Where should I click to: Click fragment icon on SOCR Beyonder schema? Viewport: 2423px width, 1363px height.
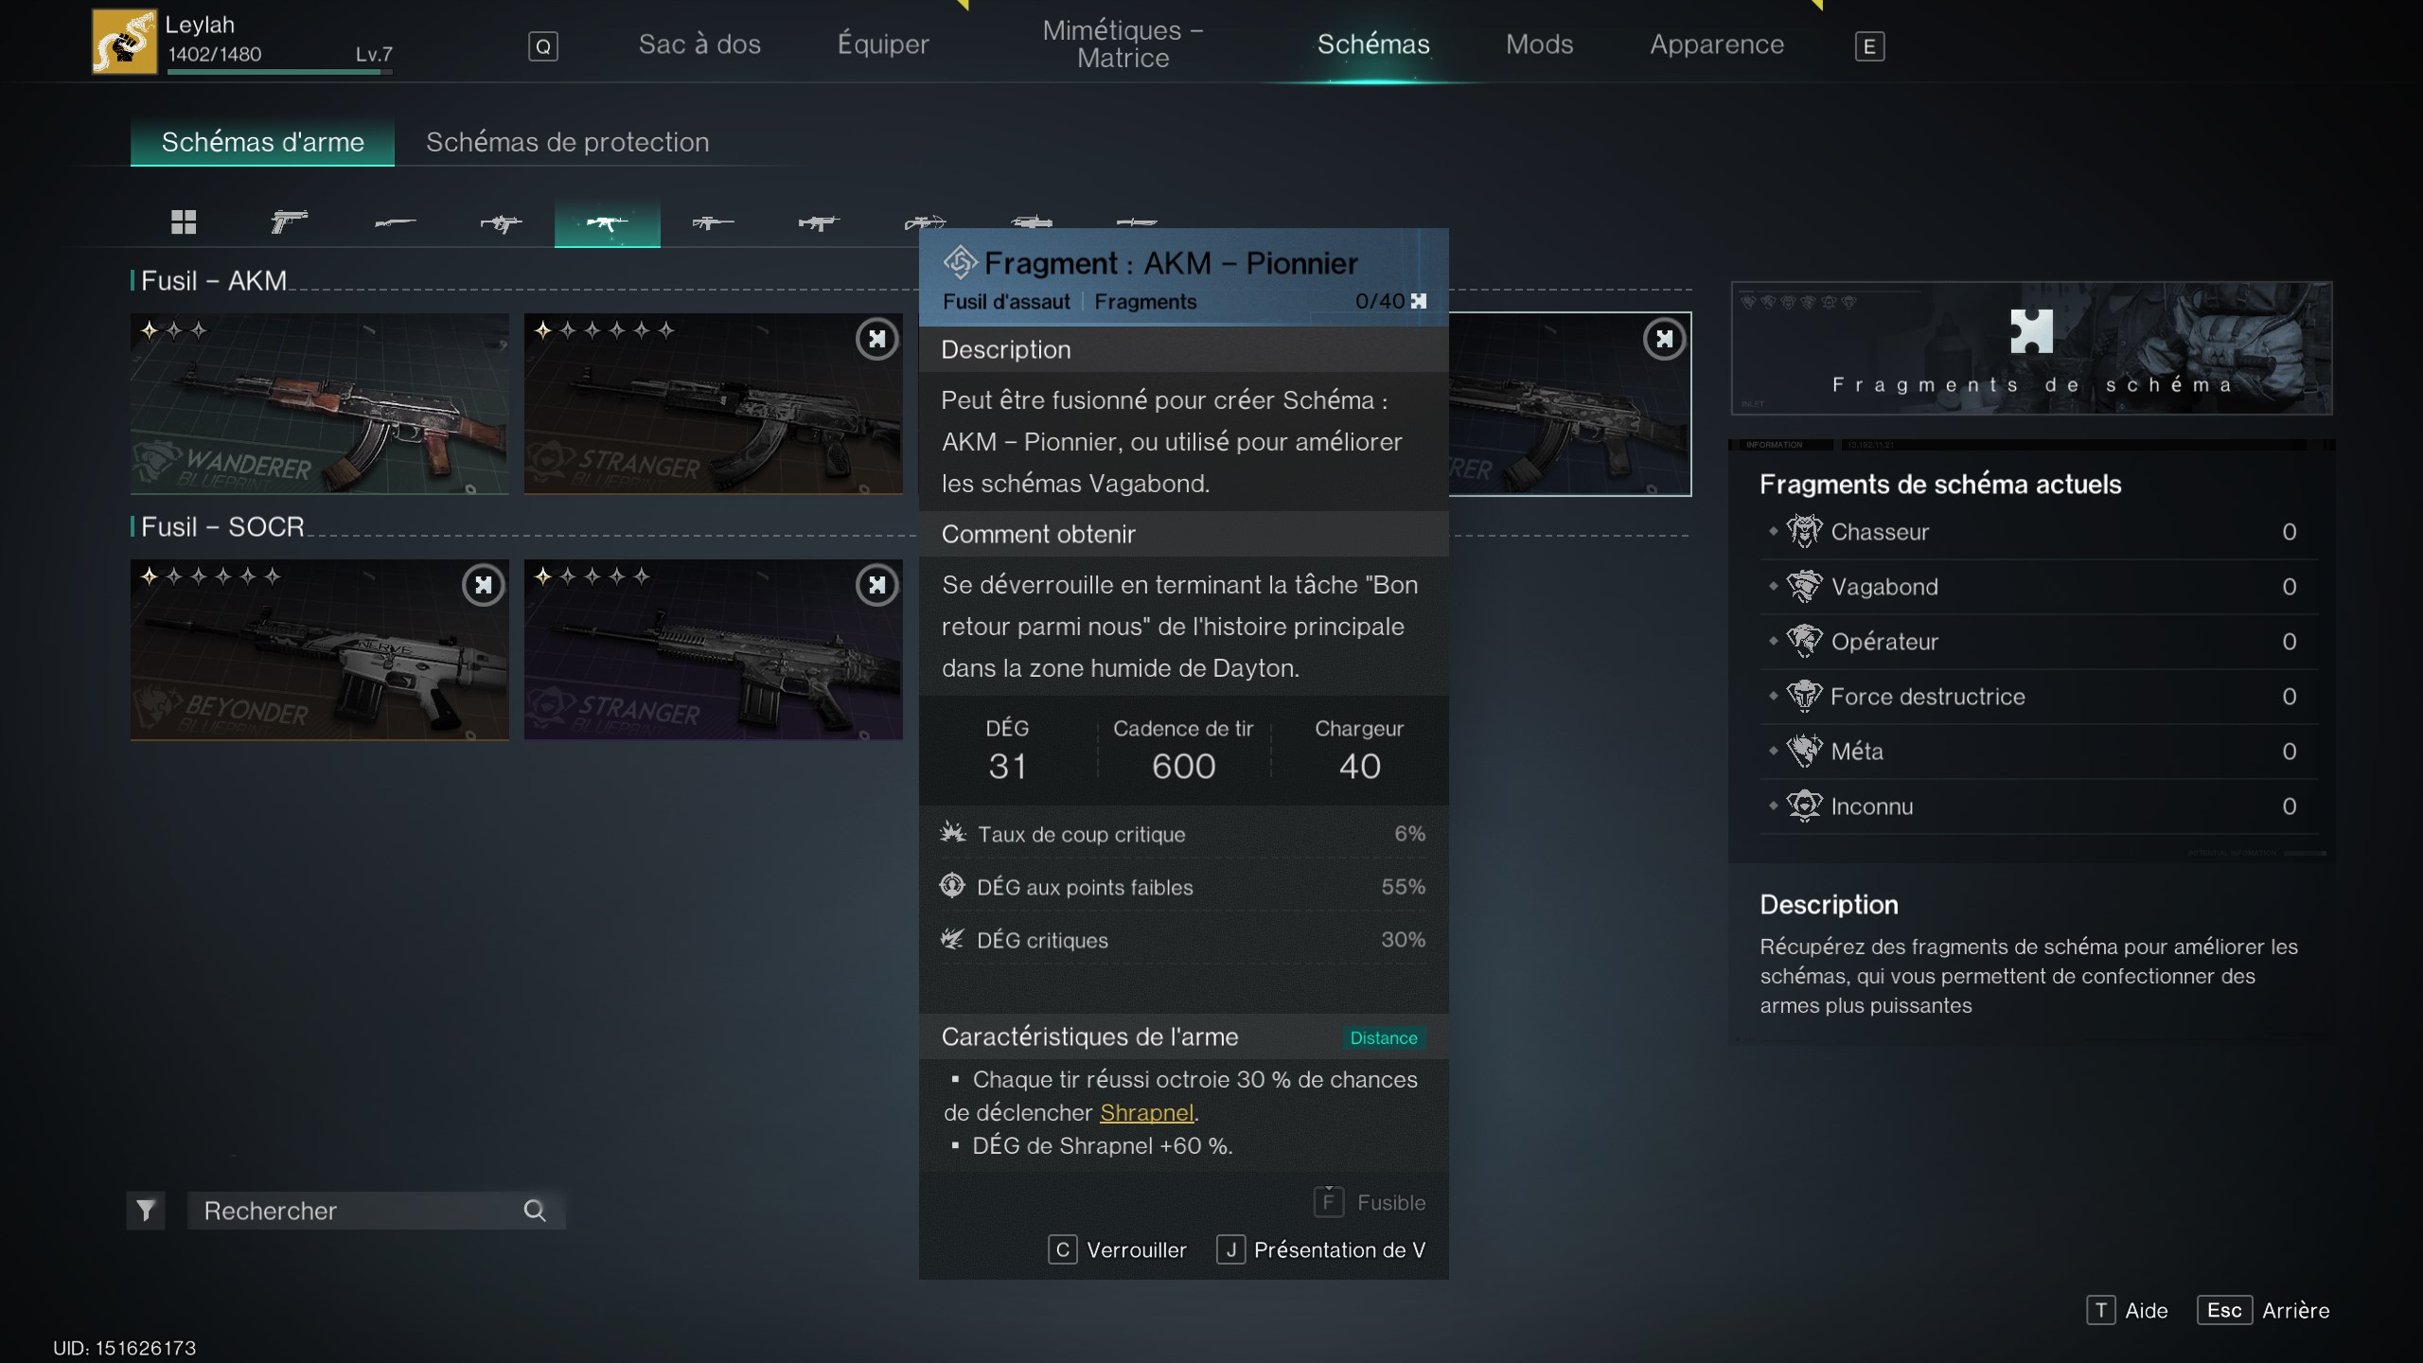point(484,585)
